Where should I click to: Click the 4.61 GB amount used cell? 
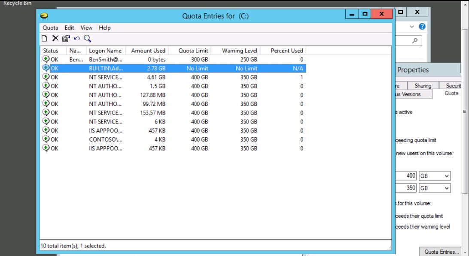click(x=156, y=77)
